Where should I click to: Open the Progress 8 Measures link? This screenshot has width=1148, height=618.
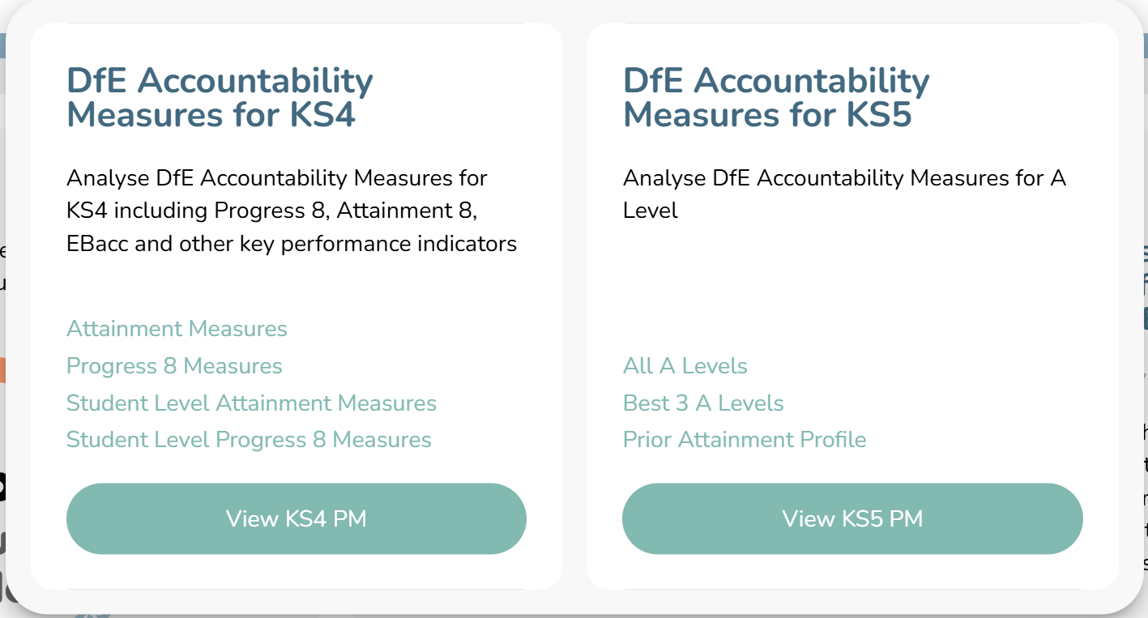[174, 366]
